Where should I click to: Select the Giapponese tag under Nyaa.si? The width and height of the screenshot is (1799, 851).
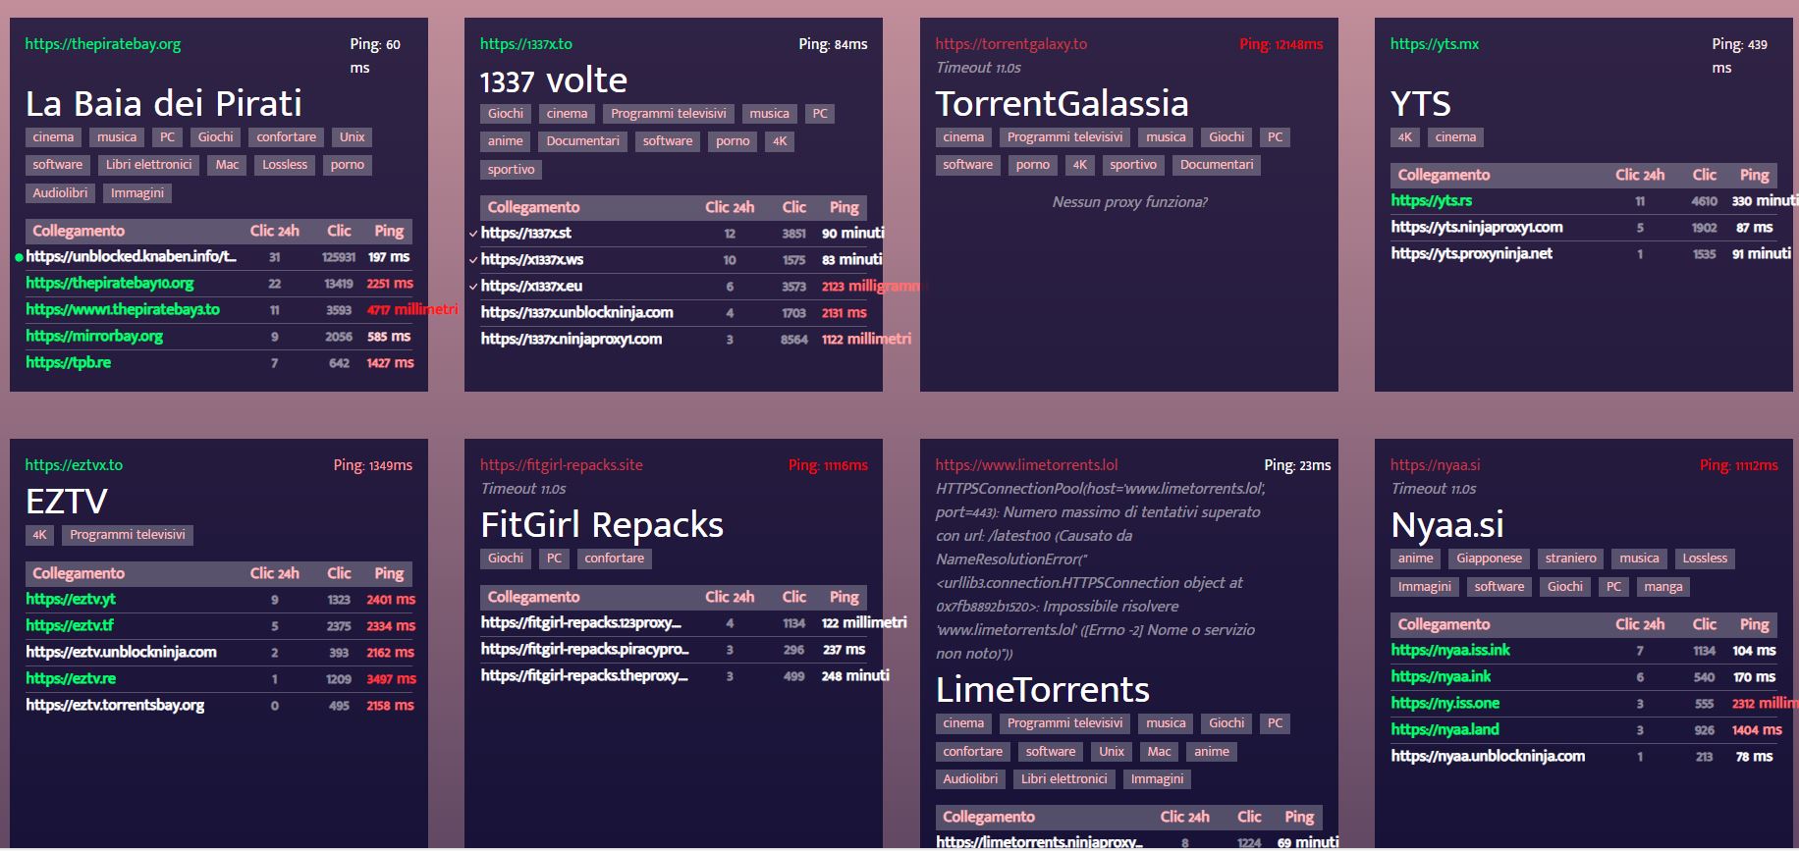[x=1488, y=558]
